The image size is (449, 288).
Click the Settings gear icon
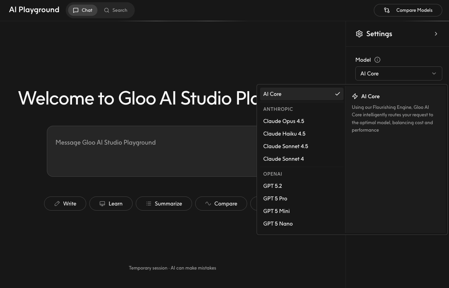359,34
